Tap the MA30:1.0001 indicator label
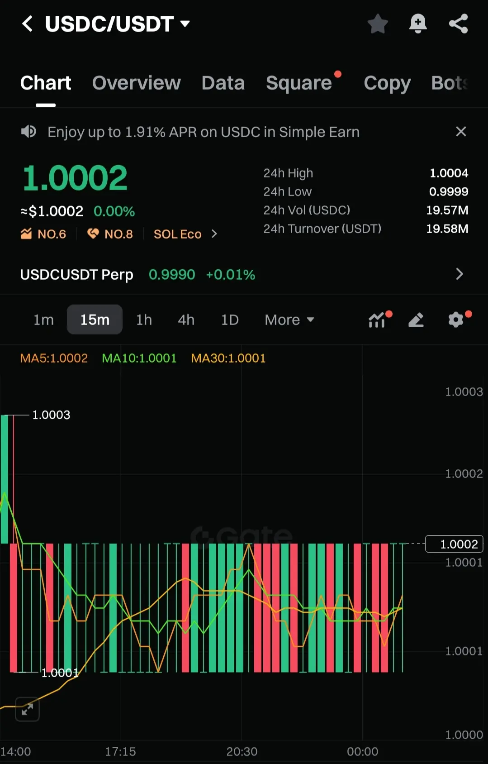This screenshot has height=764, width=488. coord(228,358)
